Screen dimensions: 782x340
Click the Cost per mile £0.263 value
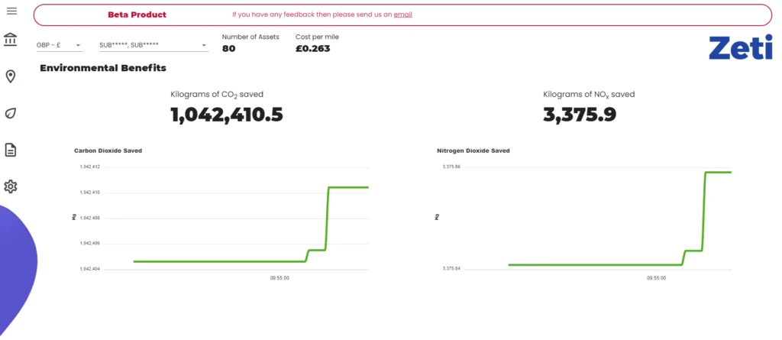click(x=313, y=49)
